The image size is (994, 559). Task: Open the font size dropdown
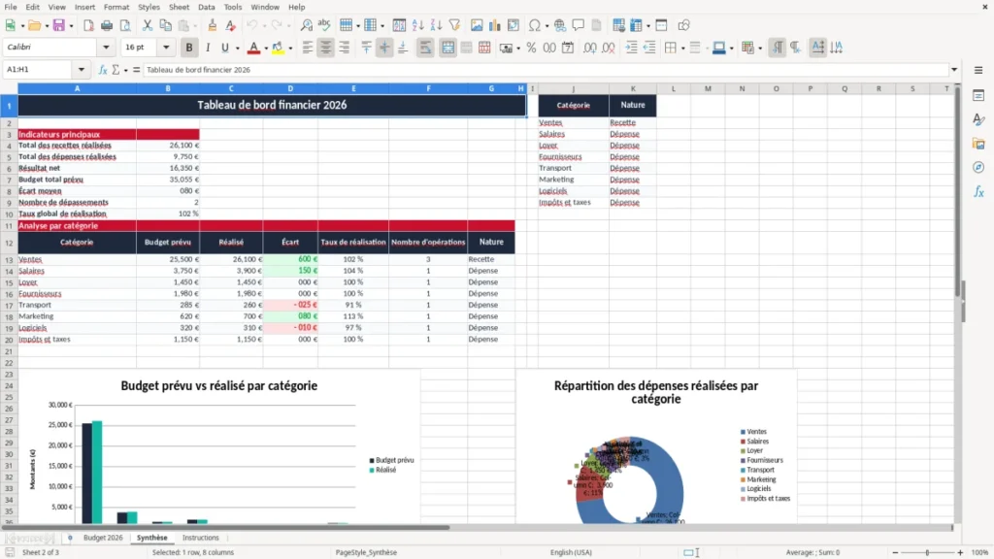[166, 47]
